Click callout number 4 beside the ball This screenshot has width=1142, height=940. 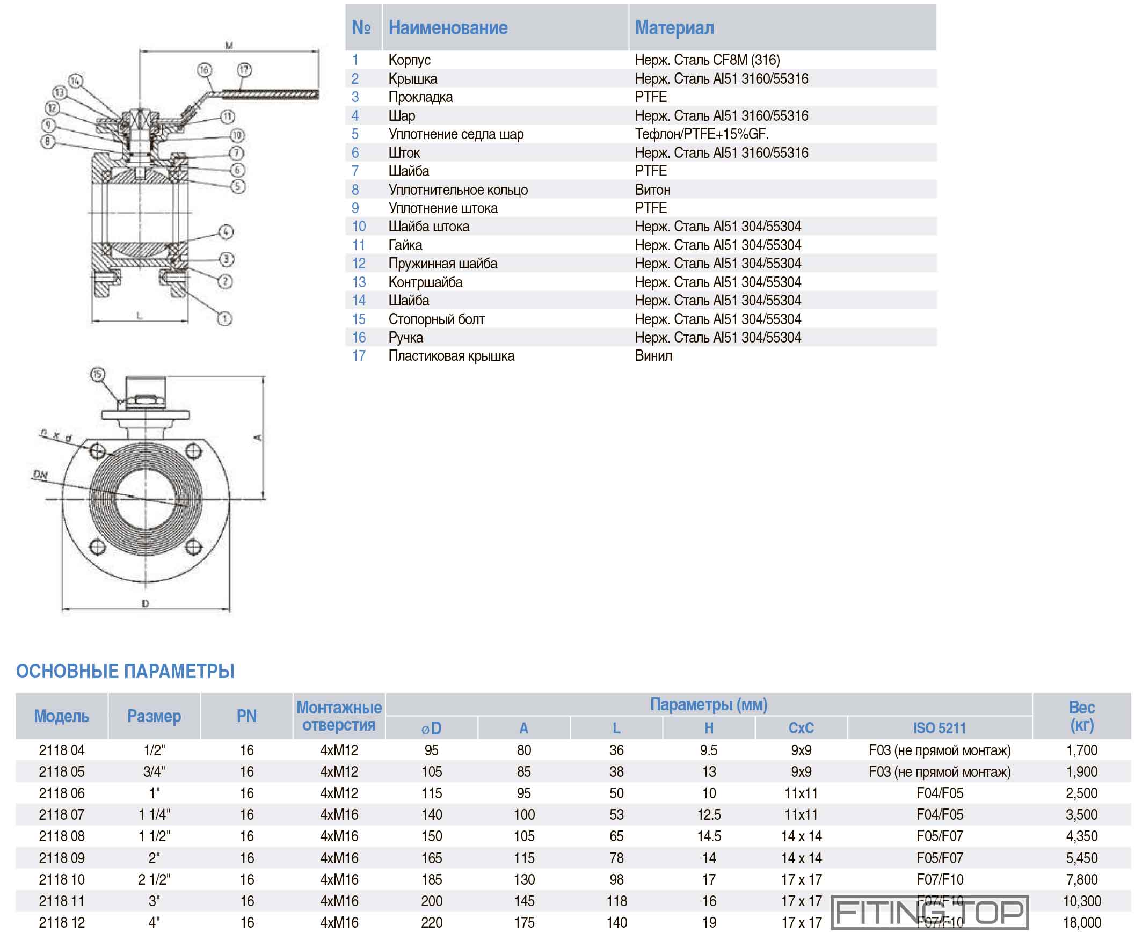[226, 232]
